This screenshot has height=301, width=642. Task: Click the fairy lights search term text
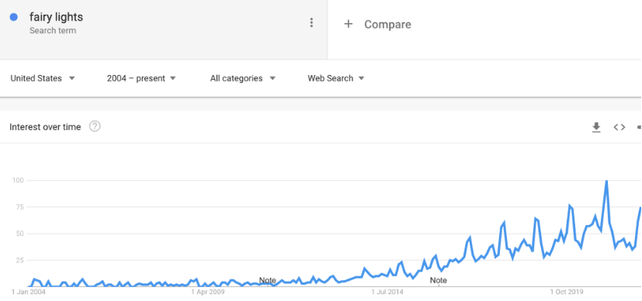56,17
